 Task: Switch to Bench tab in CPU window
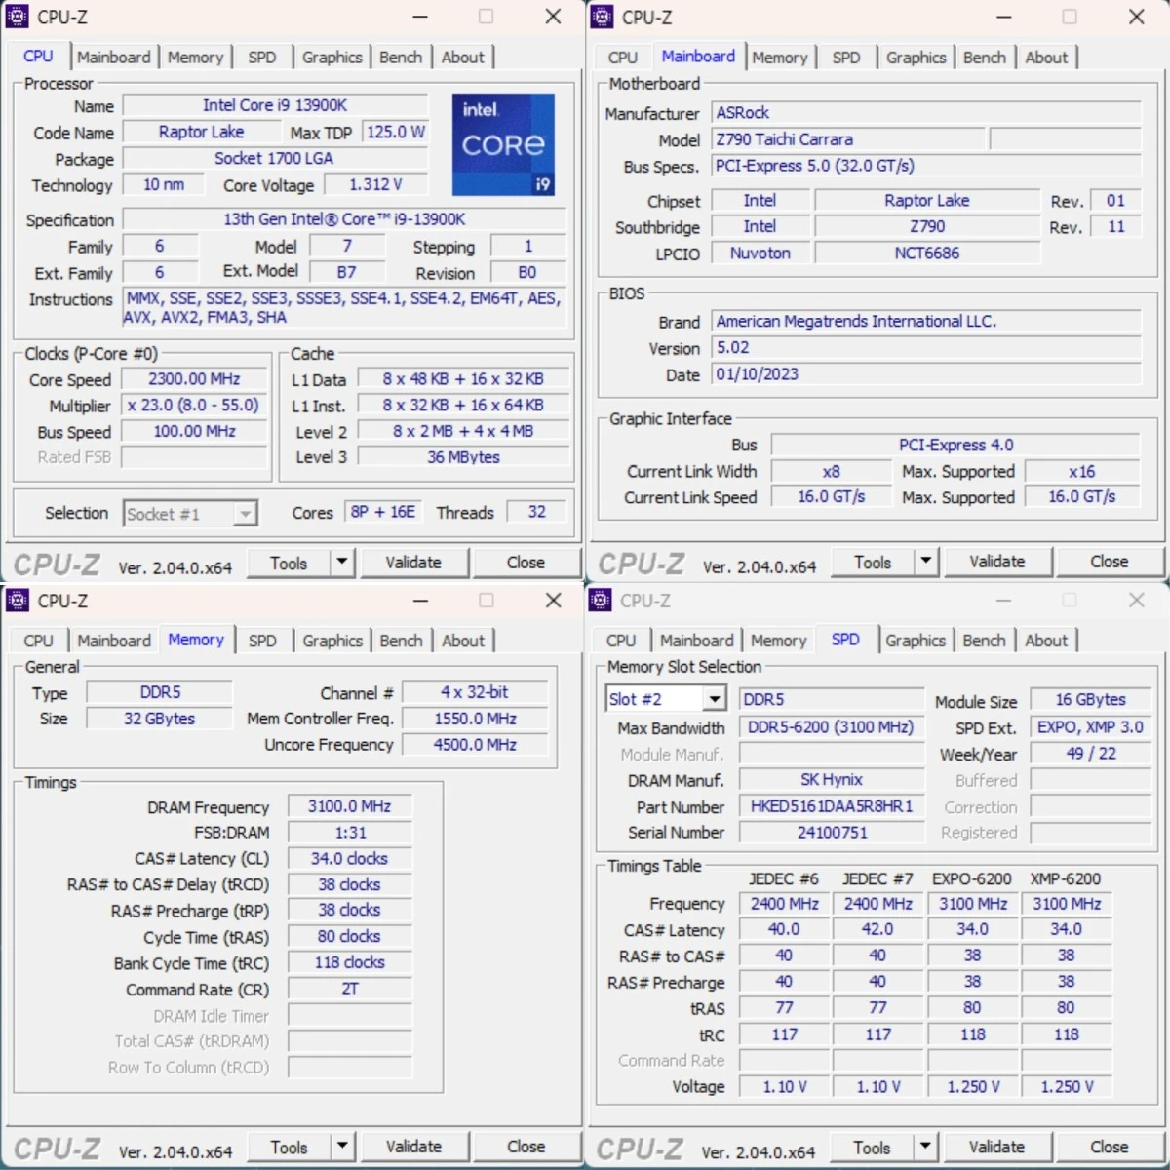point(401,58)
